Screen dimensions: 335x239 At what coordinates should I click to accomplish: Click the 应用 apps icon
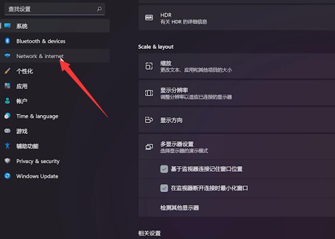[8, 86]
